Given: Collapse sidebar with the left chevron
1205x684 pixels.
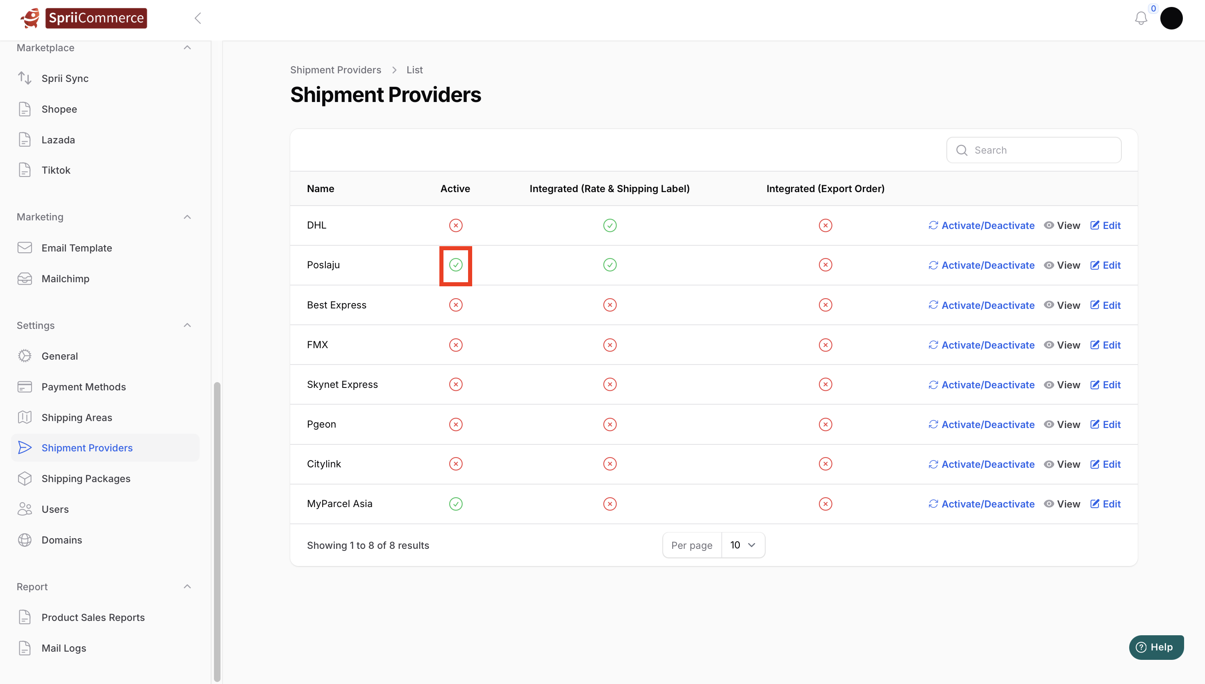Looking at the screenshot, I should coord(198,18).
